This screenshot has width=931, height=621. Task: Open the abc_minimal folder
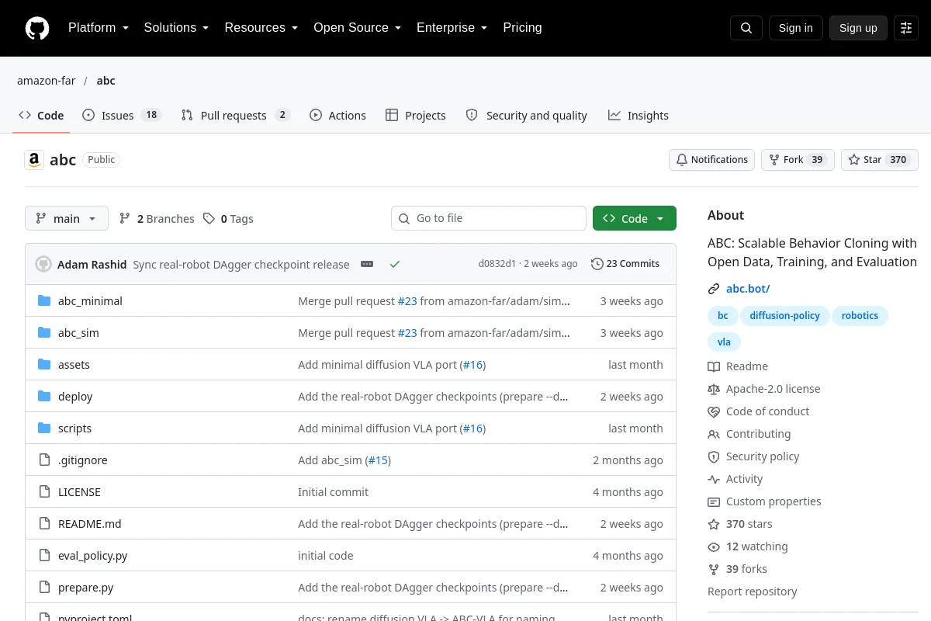point(90,301)
